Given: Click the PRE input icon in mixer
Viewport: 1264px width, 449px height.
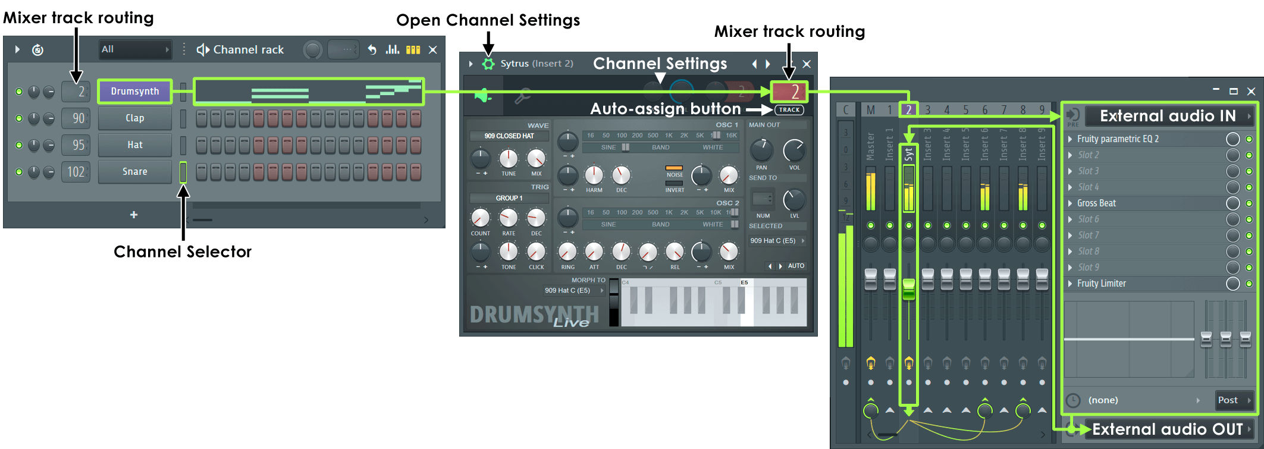Looking at the screenshot, I should (1073, 117).
